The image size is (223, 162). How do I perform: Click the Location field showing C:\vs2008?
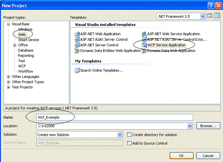115,126
